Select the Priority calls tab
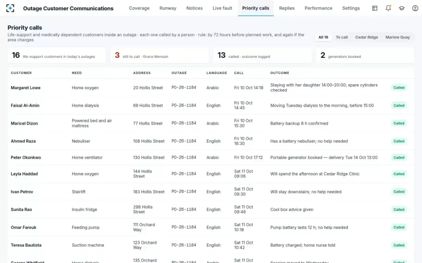The height and width of the screenshot is (263, 422). point(256,8)
